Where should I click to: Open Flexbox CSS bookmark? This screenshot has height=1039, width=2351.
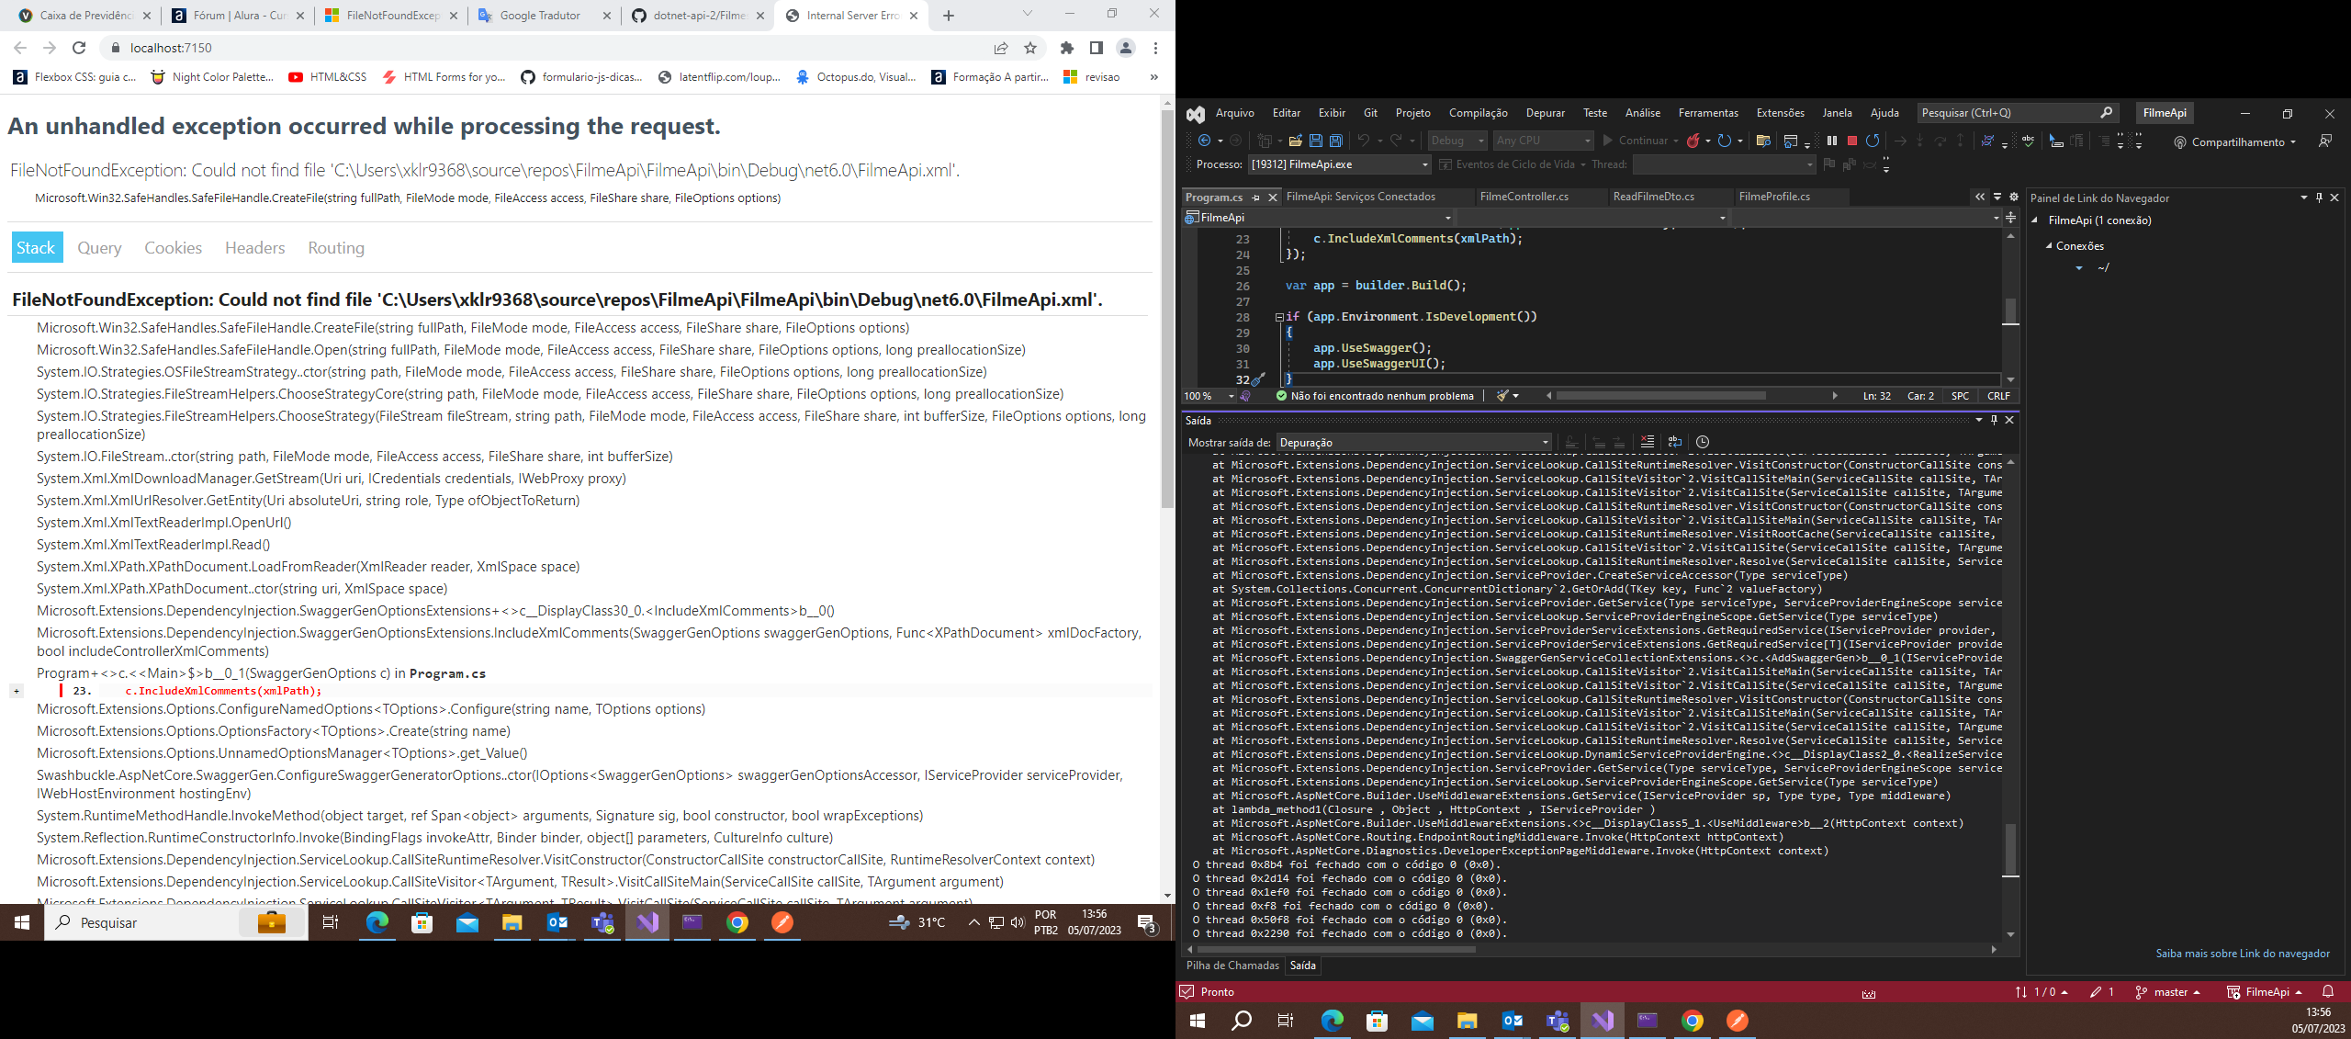coord(75,77)
